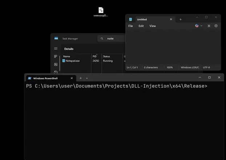Sort by the PID column header
226x160 pixels.
click(95, 56)
